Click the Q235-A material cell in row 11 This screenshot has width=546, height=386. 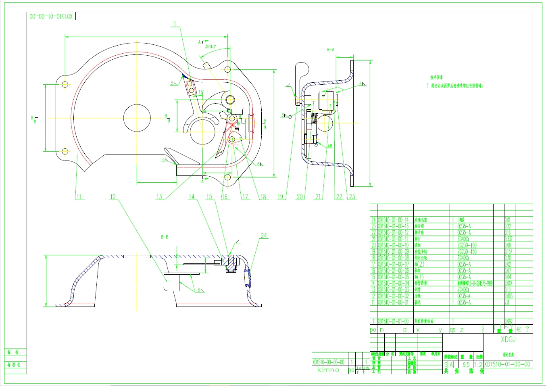(x=464, y=302)
